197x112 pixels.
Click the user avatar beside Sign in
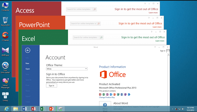168,51
